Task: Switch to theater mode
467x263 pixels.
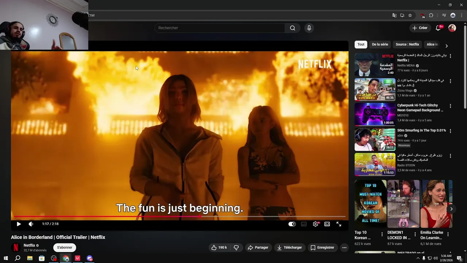Action: (327, 224)
